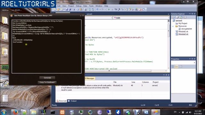Click the Save All toolbar icon

pos(70,9)
